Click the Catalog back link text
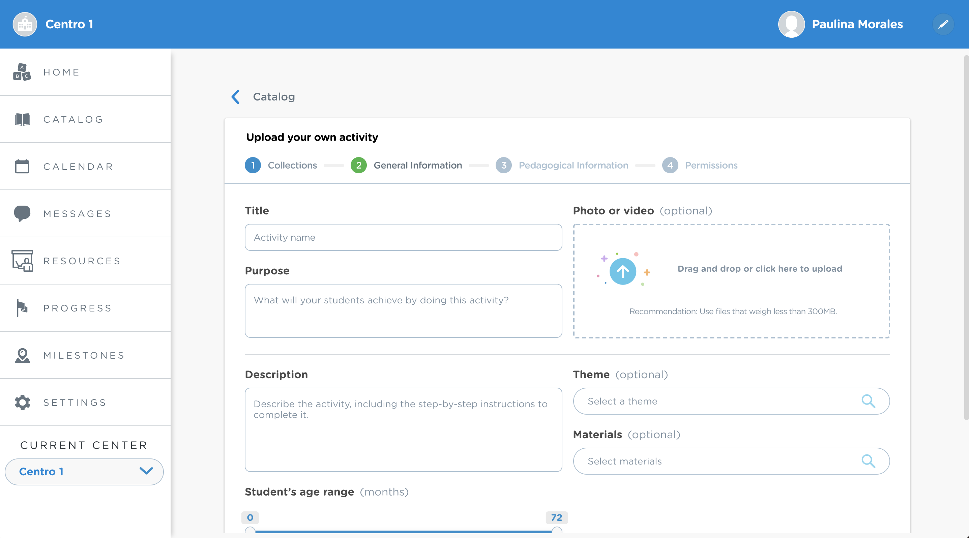This screenshot has width=969, height=538. [274, 97]
